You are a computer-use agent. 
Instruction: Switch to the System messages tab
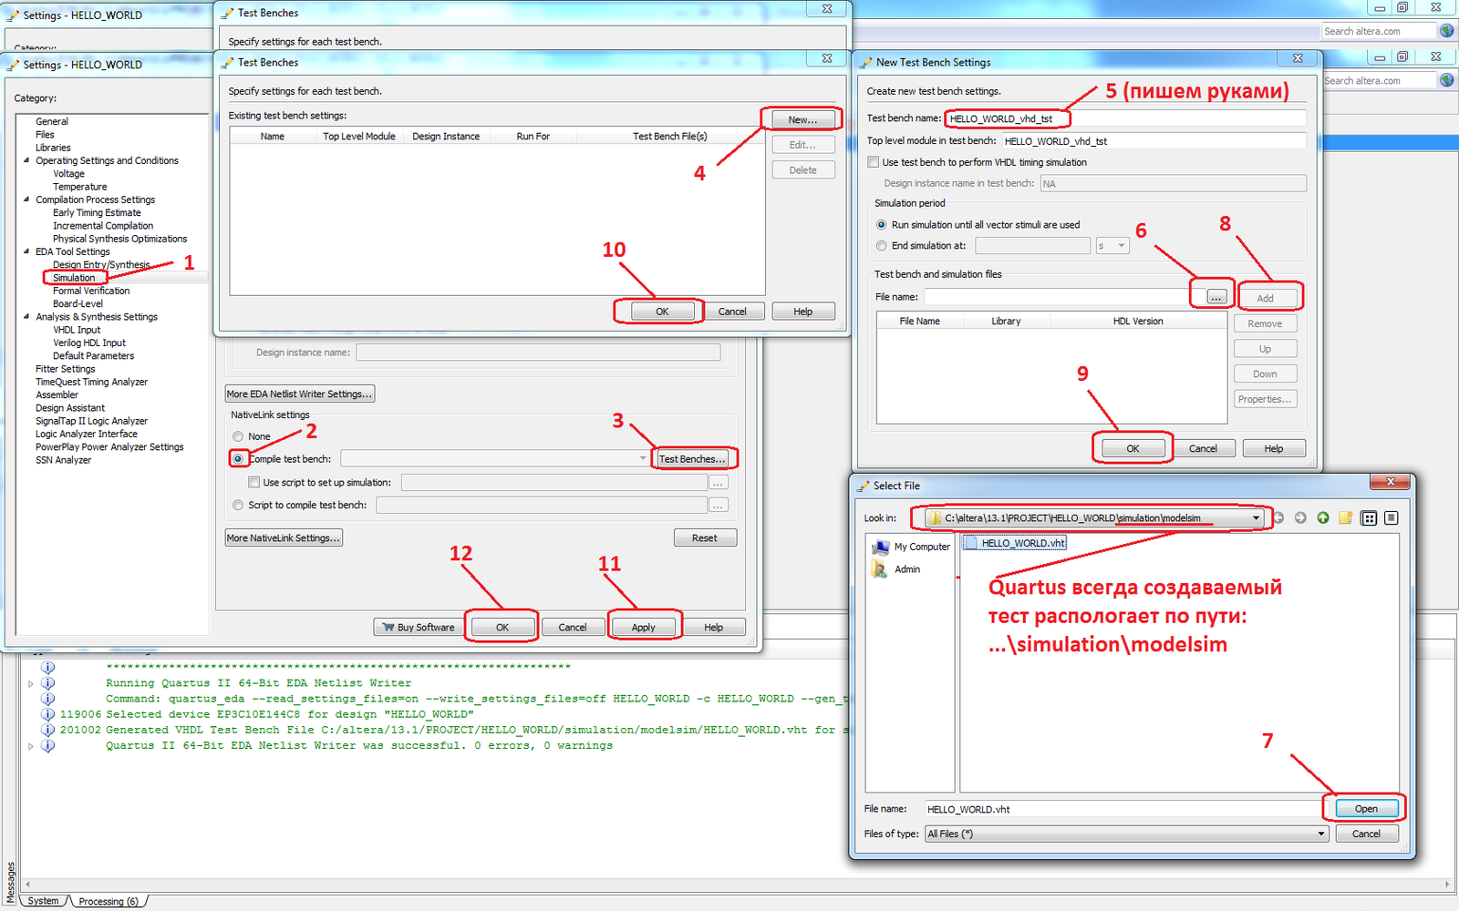(43, 901)
